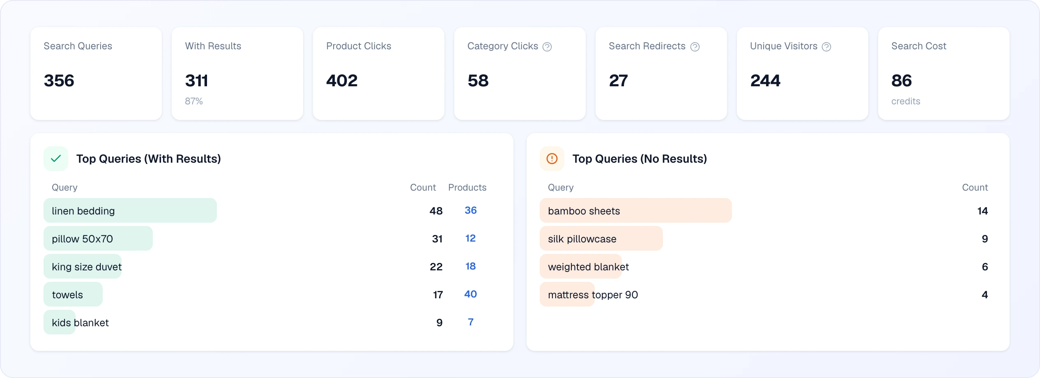The width and height of the screenshot is (1040, 378).
Task: Click the count 31 for pillow 50x70
Action: [x=437, y=239]
